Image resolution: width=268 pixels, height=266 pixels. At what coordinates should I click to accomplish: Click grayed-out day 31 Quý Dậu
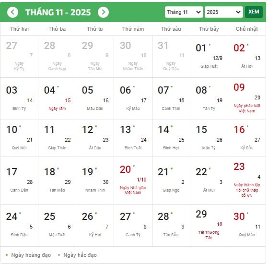click(171, 57)
